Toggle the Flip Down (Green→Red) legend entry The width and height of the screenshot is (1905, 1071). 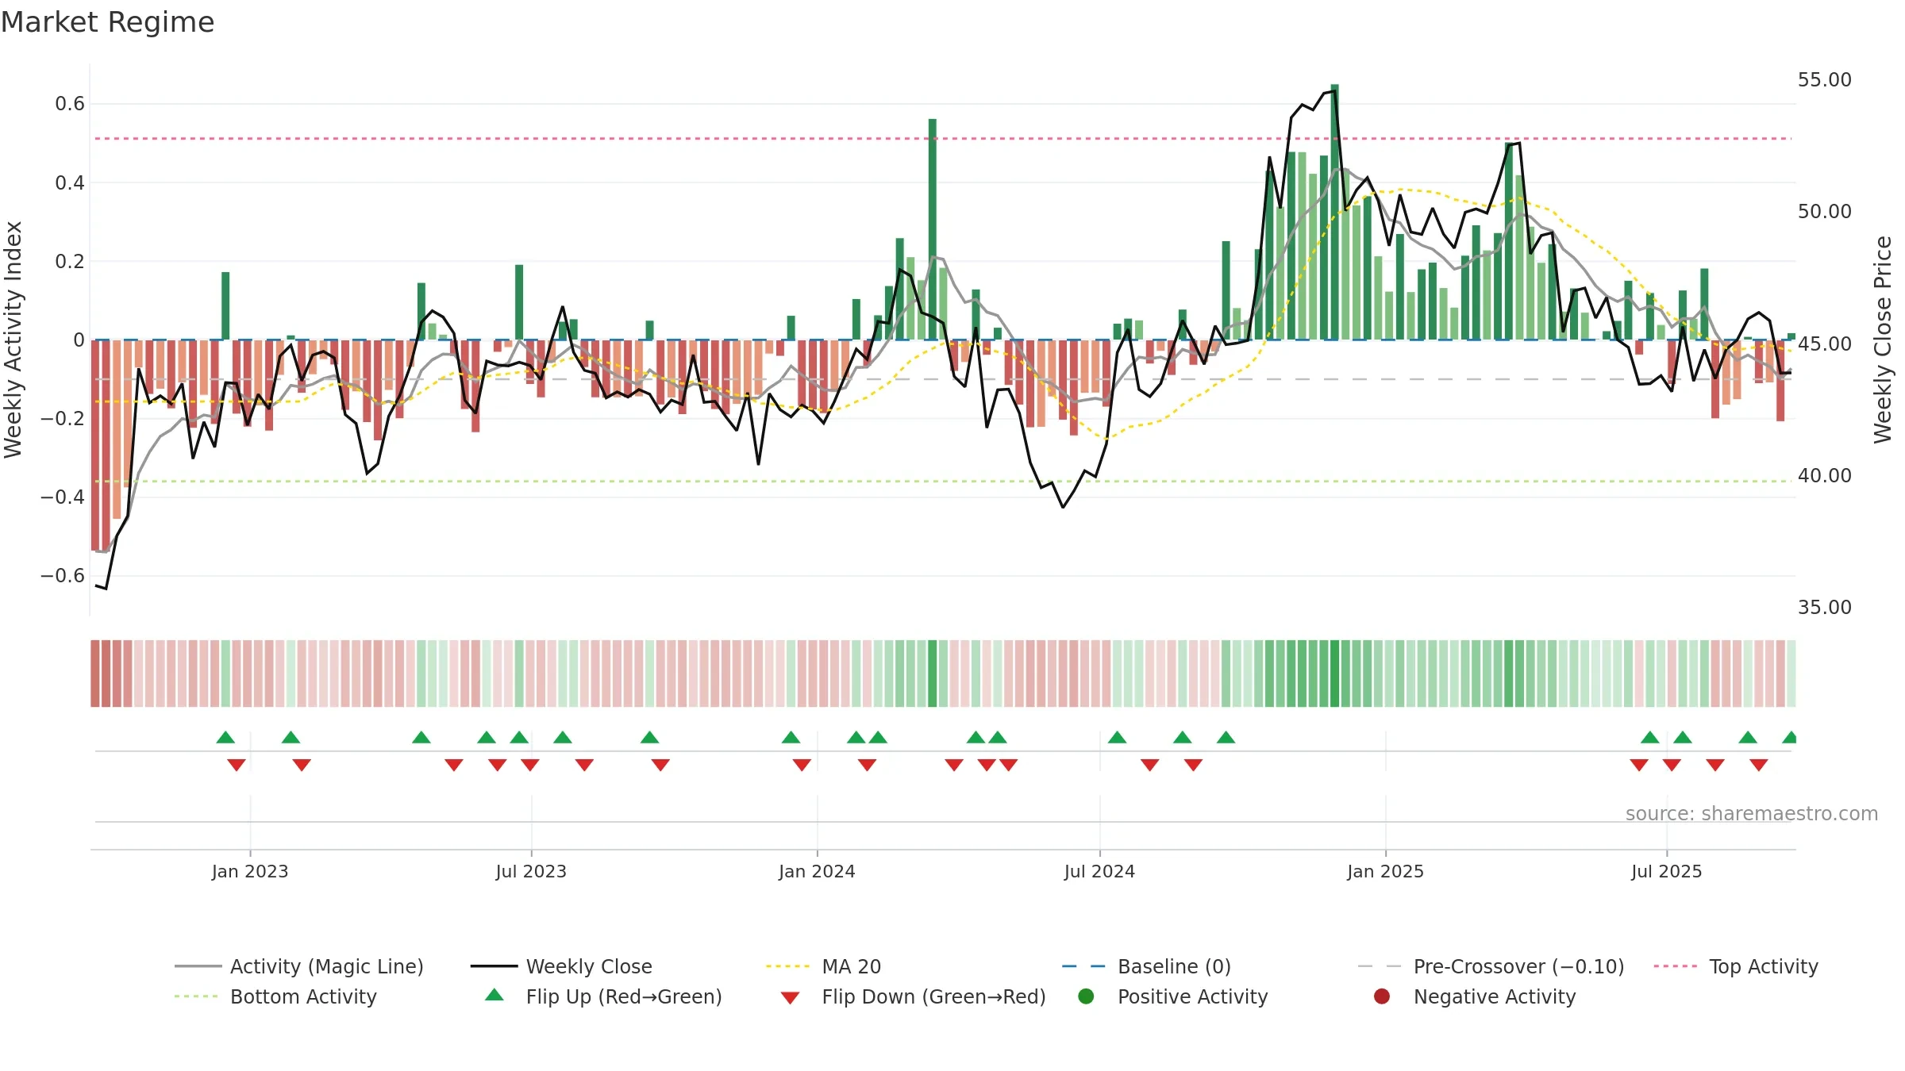[913, 996]
